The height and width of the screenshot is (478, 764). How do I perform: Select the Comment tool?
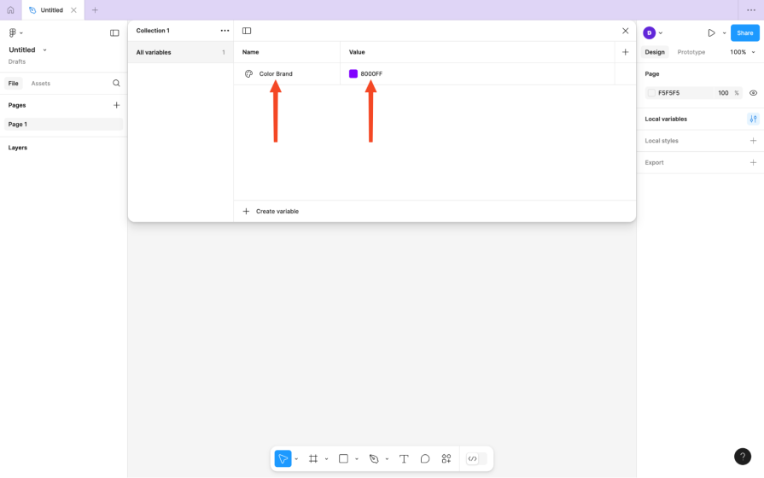pyautogui.click(x=425, y=458)
